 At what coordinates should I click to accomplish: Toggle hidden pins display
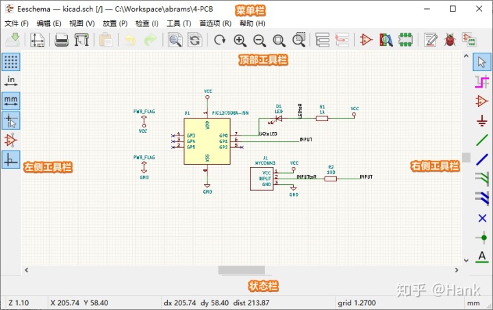[11, 140]
